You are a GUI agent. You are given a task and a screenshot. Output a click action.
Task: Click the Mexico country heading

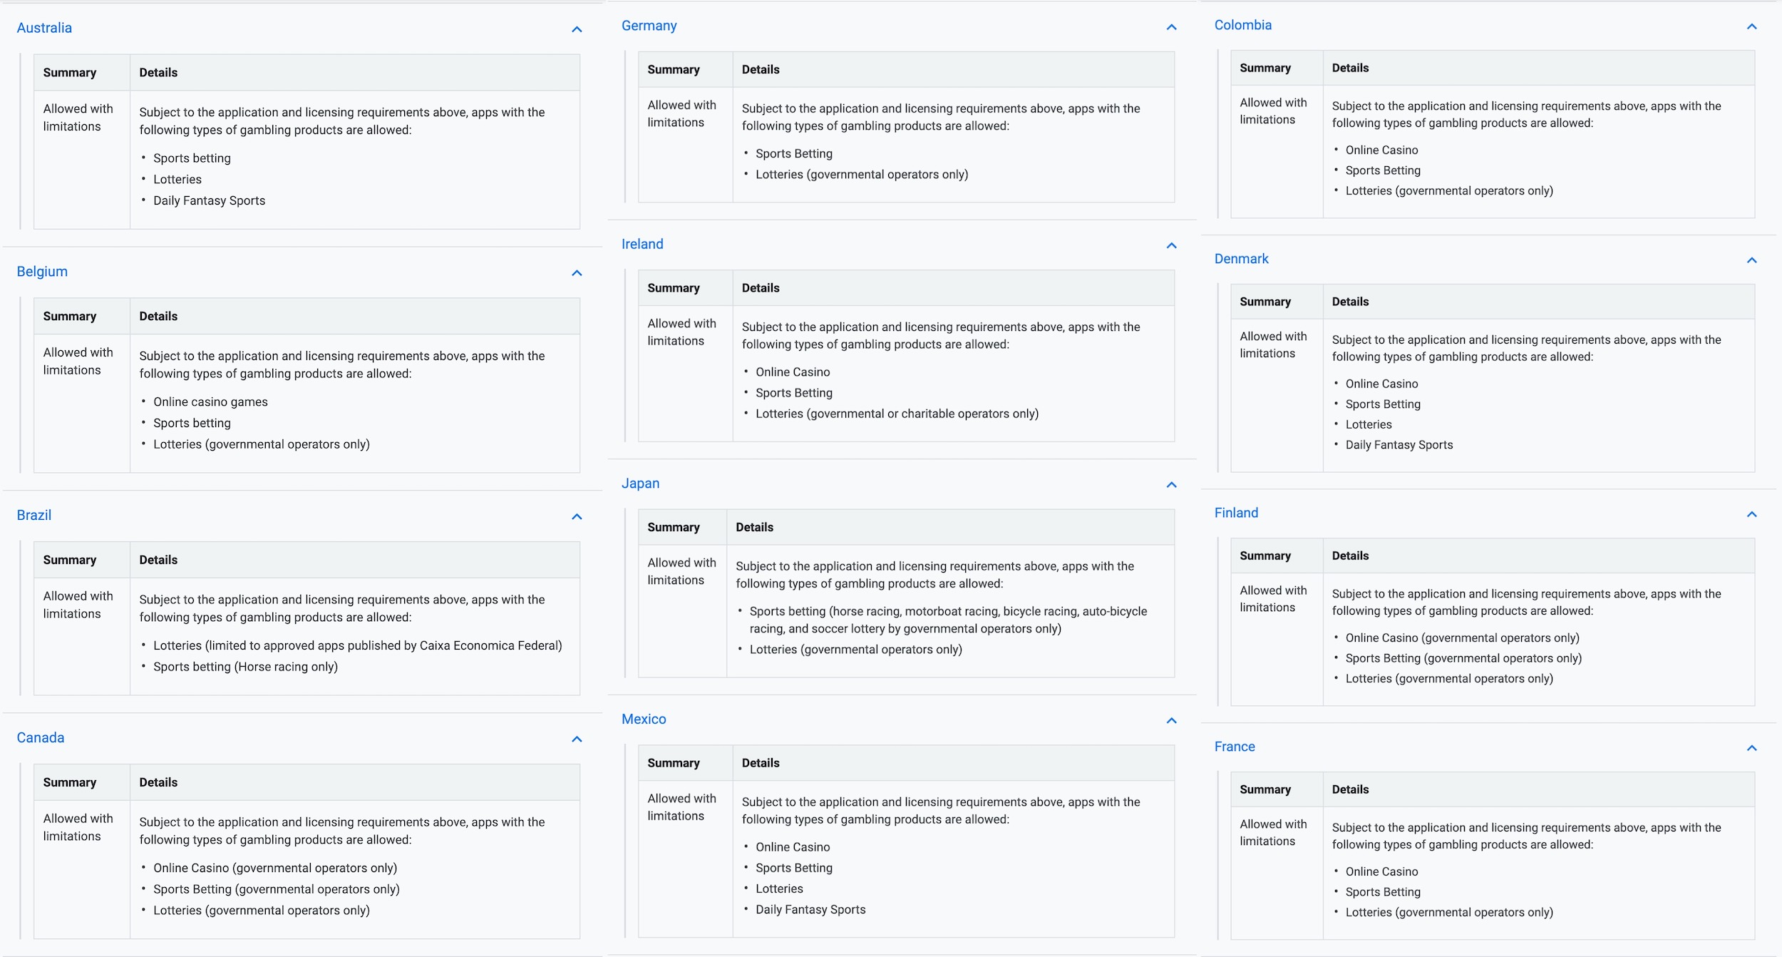click(x=643, y=719)
